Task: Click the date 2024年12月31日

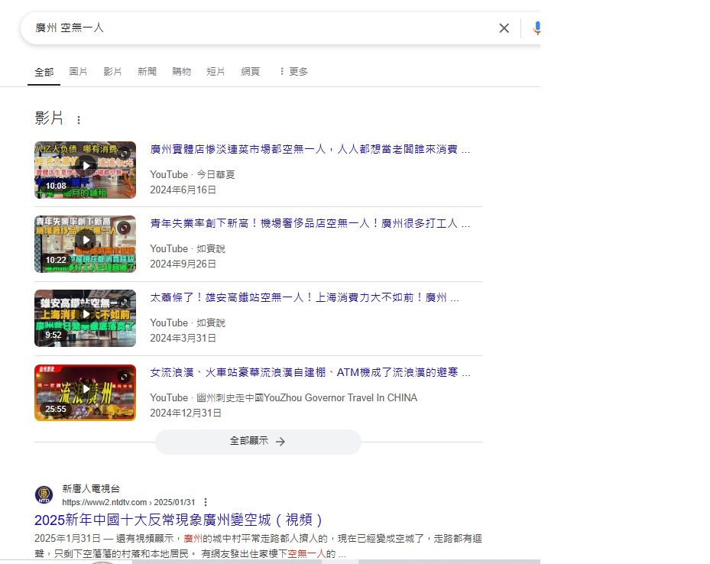Action: pos(186,413)
